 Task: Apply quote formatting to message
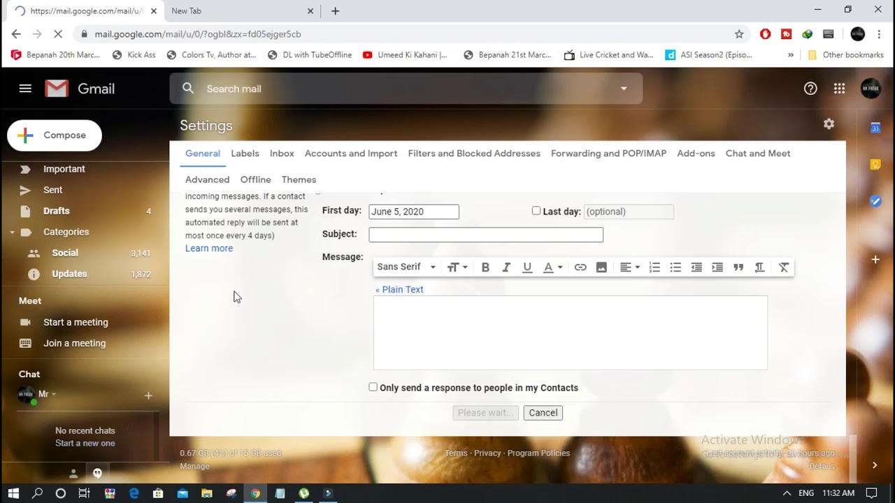coord(738,267)
